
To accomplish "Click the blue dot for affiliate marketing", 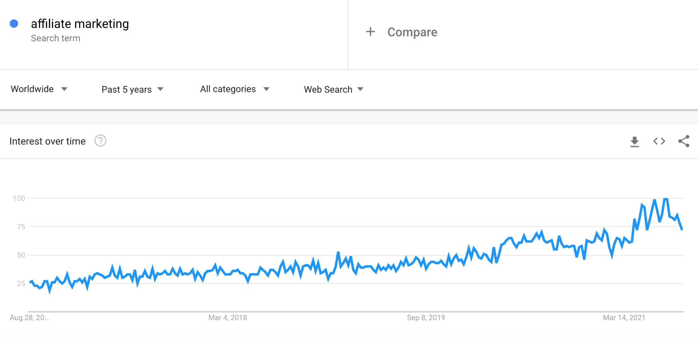I will point(14,24).
